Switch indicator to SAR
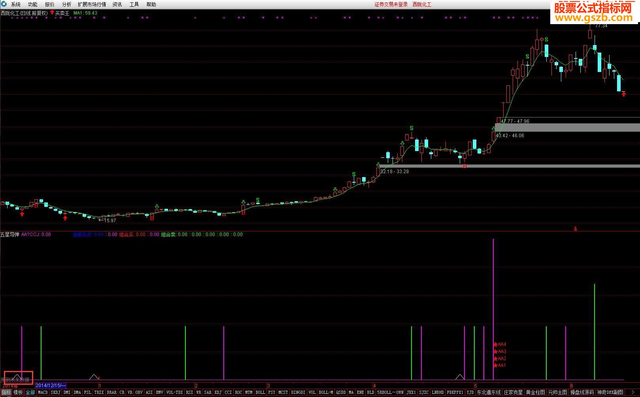640x397 pixels. click(208, 392)
